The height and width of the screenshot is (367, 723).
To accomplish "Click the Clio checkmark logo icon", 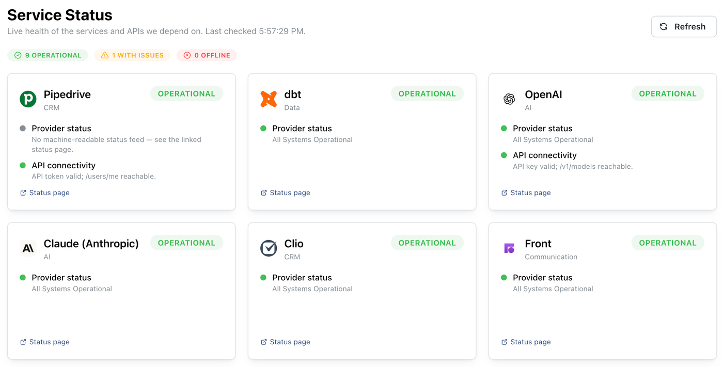I will (269, 248).
